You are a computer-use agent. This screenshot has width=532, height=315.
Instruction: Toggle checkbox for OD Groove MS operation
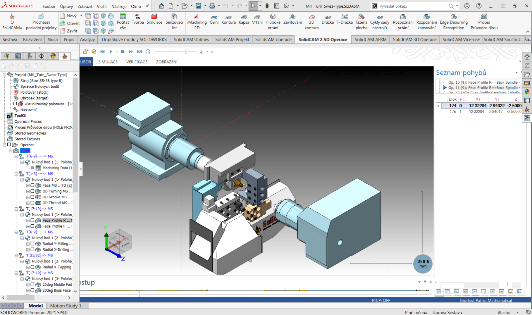pyautogui.click(x=32, y=197)
